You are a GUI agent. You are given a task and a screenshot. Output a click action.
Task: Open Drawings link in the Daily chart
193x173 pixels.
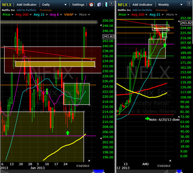46,10
